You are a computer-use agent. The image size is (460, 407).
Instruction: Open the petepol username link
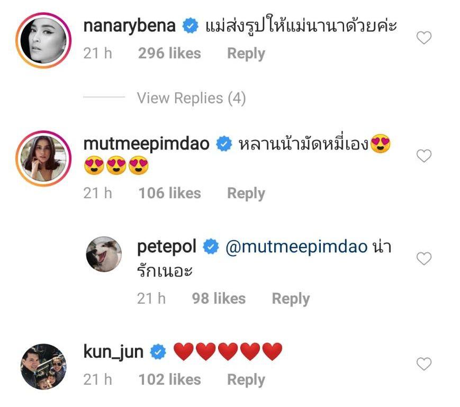click(167, 246)
